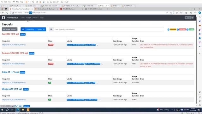The width and height of the screenshot is (202, 114).
Task: Open the CentOS7 10.10.10.10:9101 metrics link
Action: click(14, 45)
